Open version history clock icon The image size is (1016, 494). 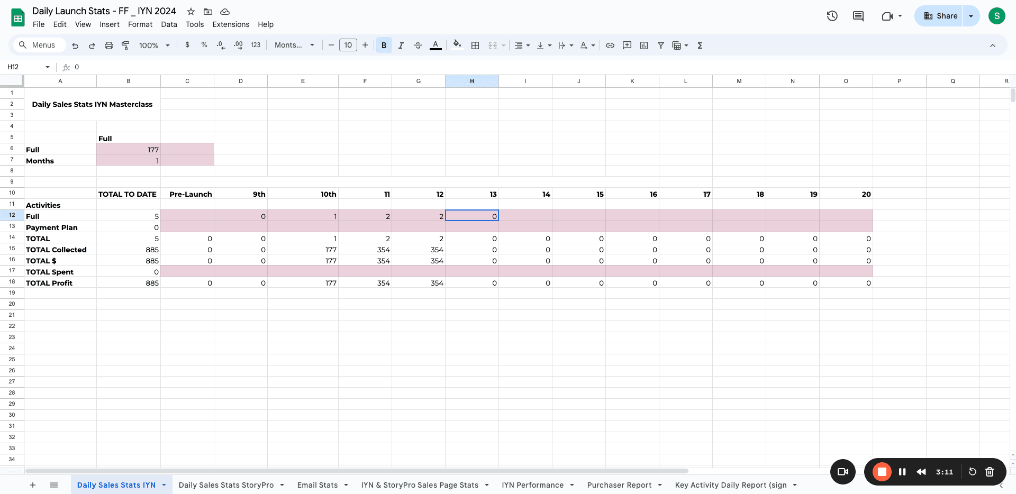tap(832, 16)
